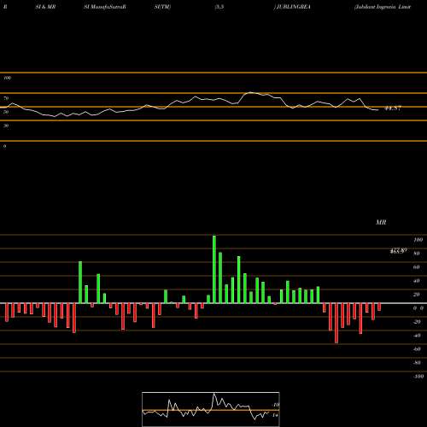Click the 60 label on the MR axis

click(417, 267)
